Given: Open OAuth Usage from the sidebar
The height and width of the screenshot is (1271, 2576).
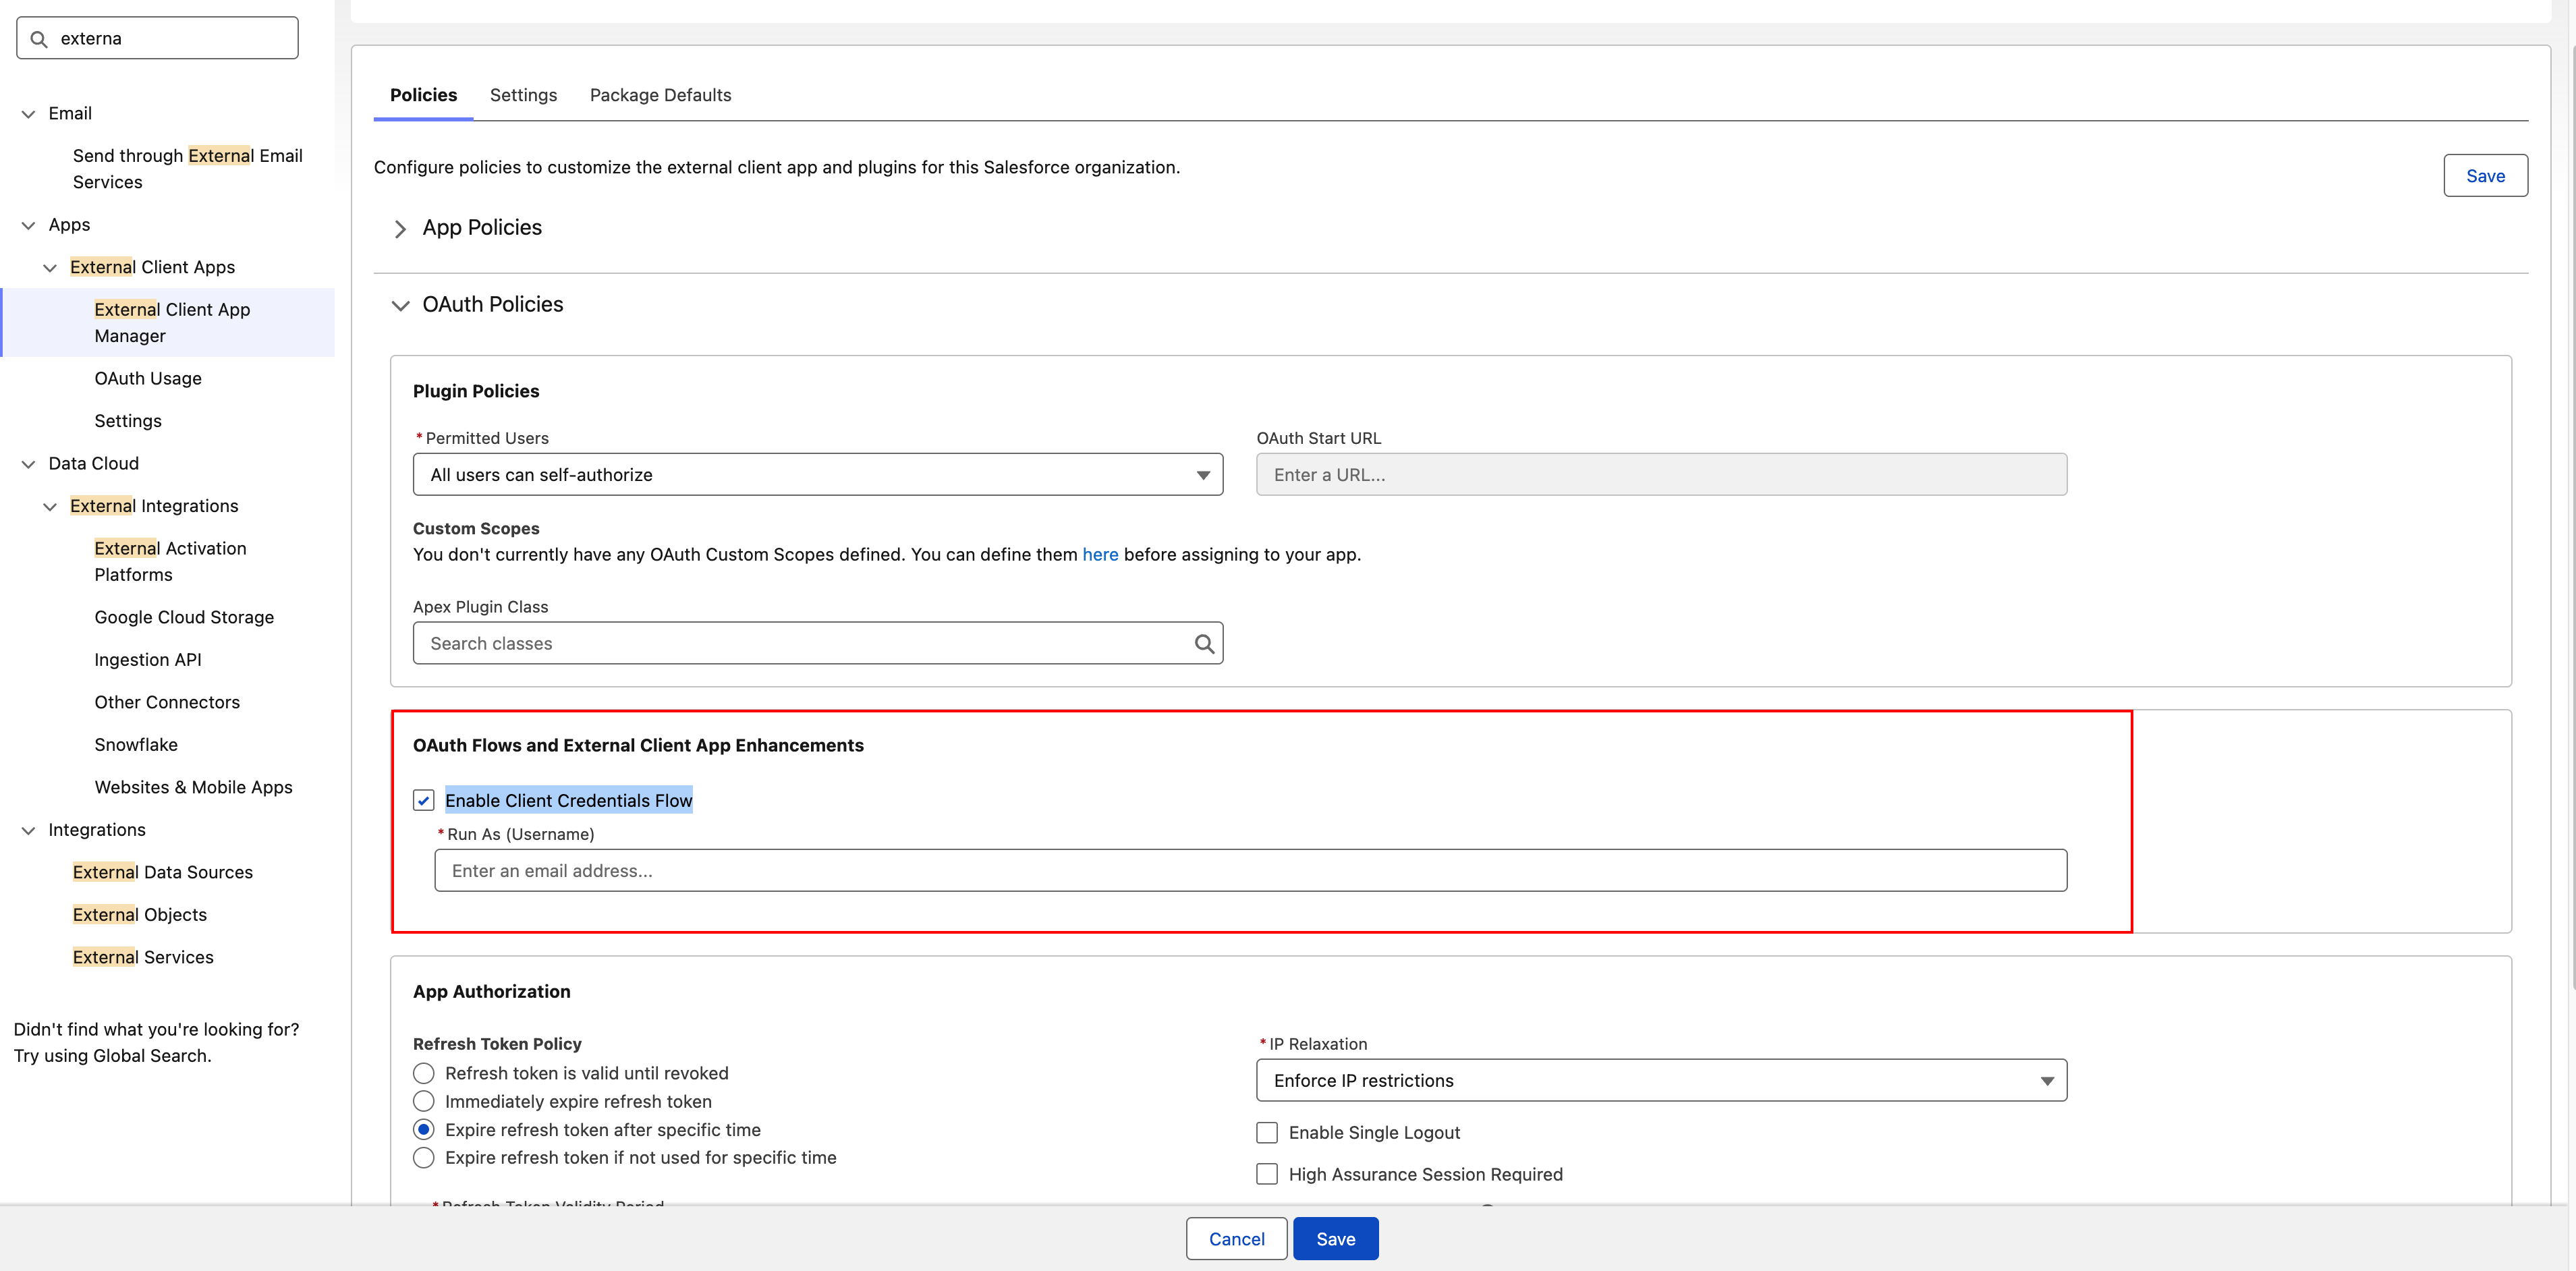Looking at the screenshot, I should [x=147, y=378].
